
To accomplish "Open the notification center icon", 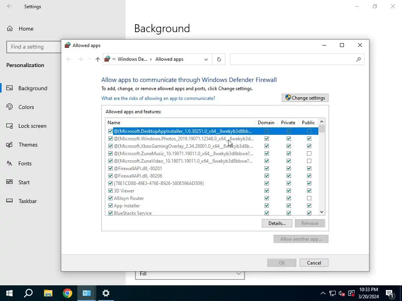I will click(x=389, y=293).
